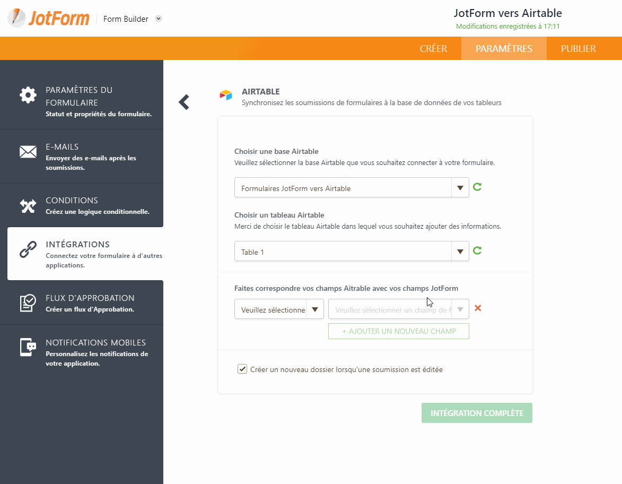Click Modifications enregistrées à 17:11 status
622x484 pixels.
point(508,26)
